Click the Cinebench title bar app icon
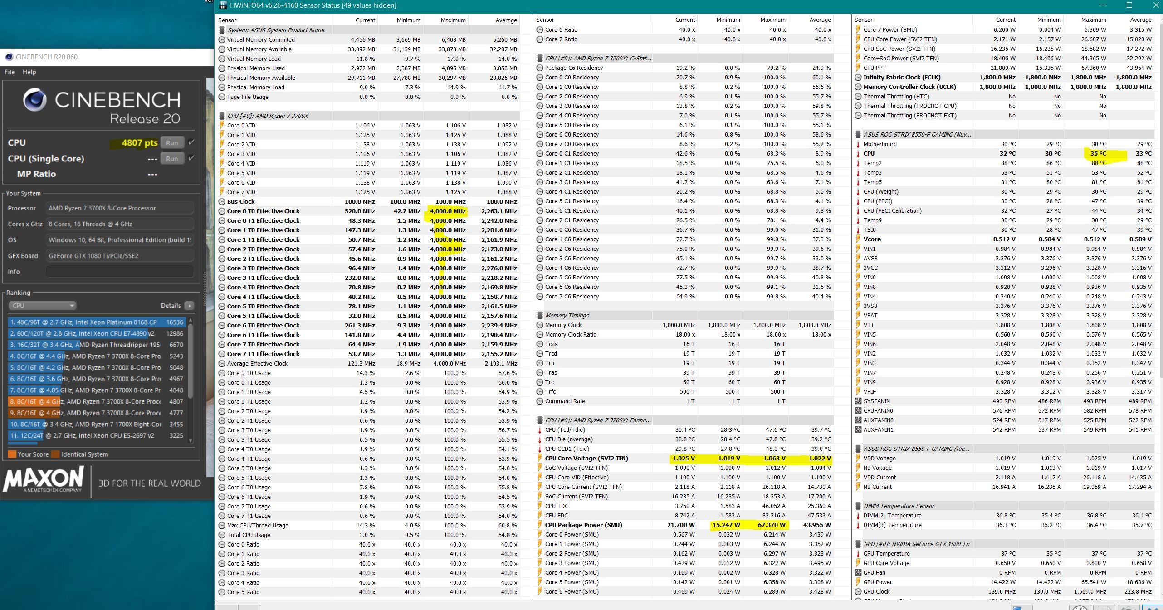 9,57
